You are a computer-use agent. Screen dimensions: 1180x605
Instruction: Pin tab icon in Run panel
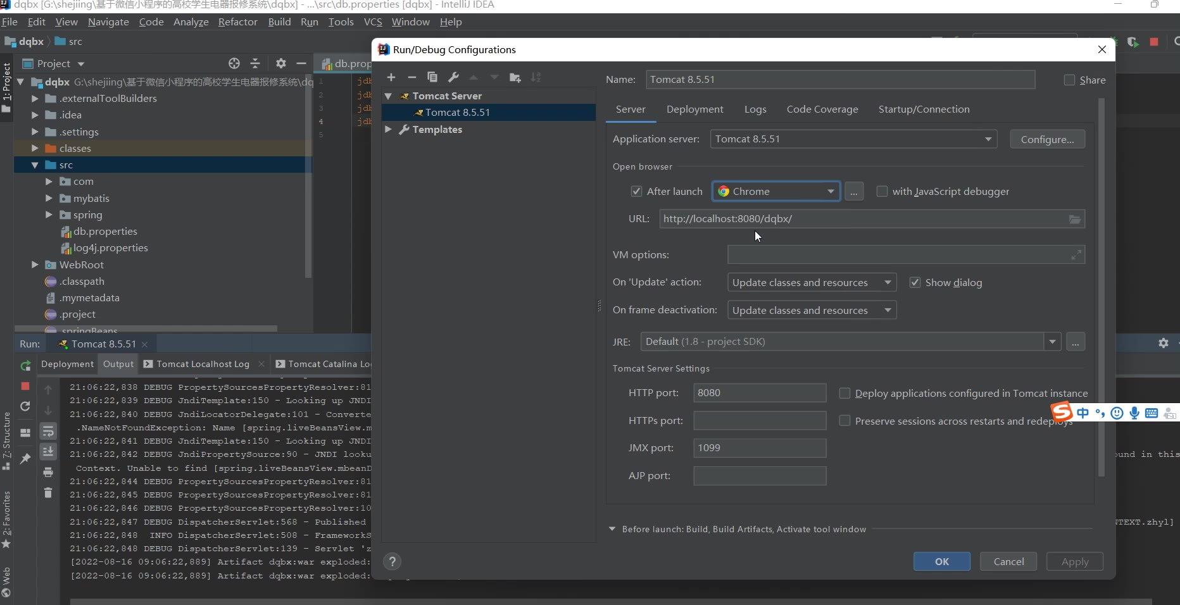25,458
